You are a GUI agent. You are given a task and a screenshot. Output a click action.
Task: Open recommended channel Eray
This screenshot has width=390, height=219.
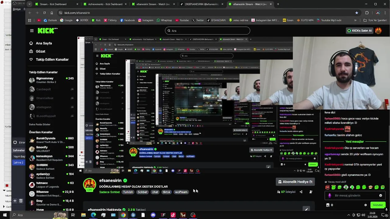click(x=51, y=203)
